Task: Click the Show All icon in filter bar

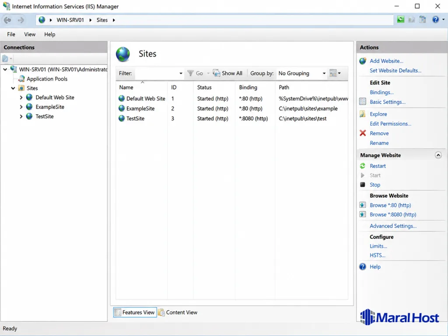Action: [216, 73]
